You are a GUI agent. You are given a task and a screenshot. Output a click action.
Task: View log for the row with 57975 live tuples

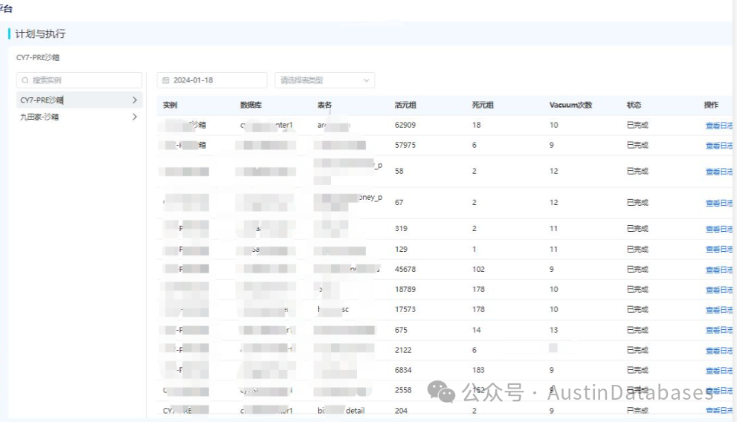[x=718, y=146]
